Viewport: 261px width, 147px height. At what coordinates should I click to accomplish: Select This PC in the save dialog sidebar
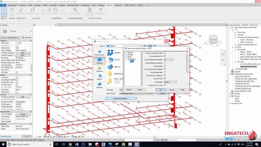100,77
